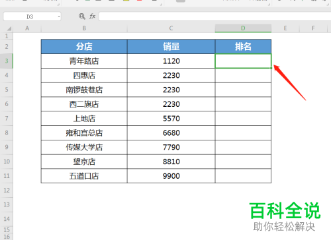The image size is (331, 240).
Task: Select the cell 传媒大学店
Action: click(84, 147)
